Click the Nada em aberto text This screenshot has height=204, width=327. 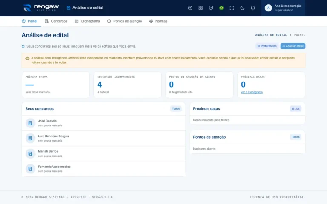click(x=204, y=149)
